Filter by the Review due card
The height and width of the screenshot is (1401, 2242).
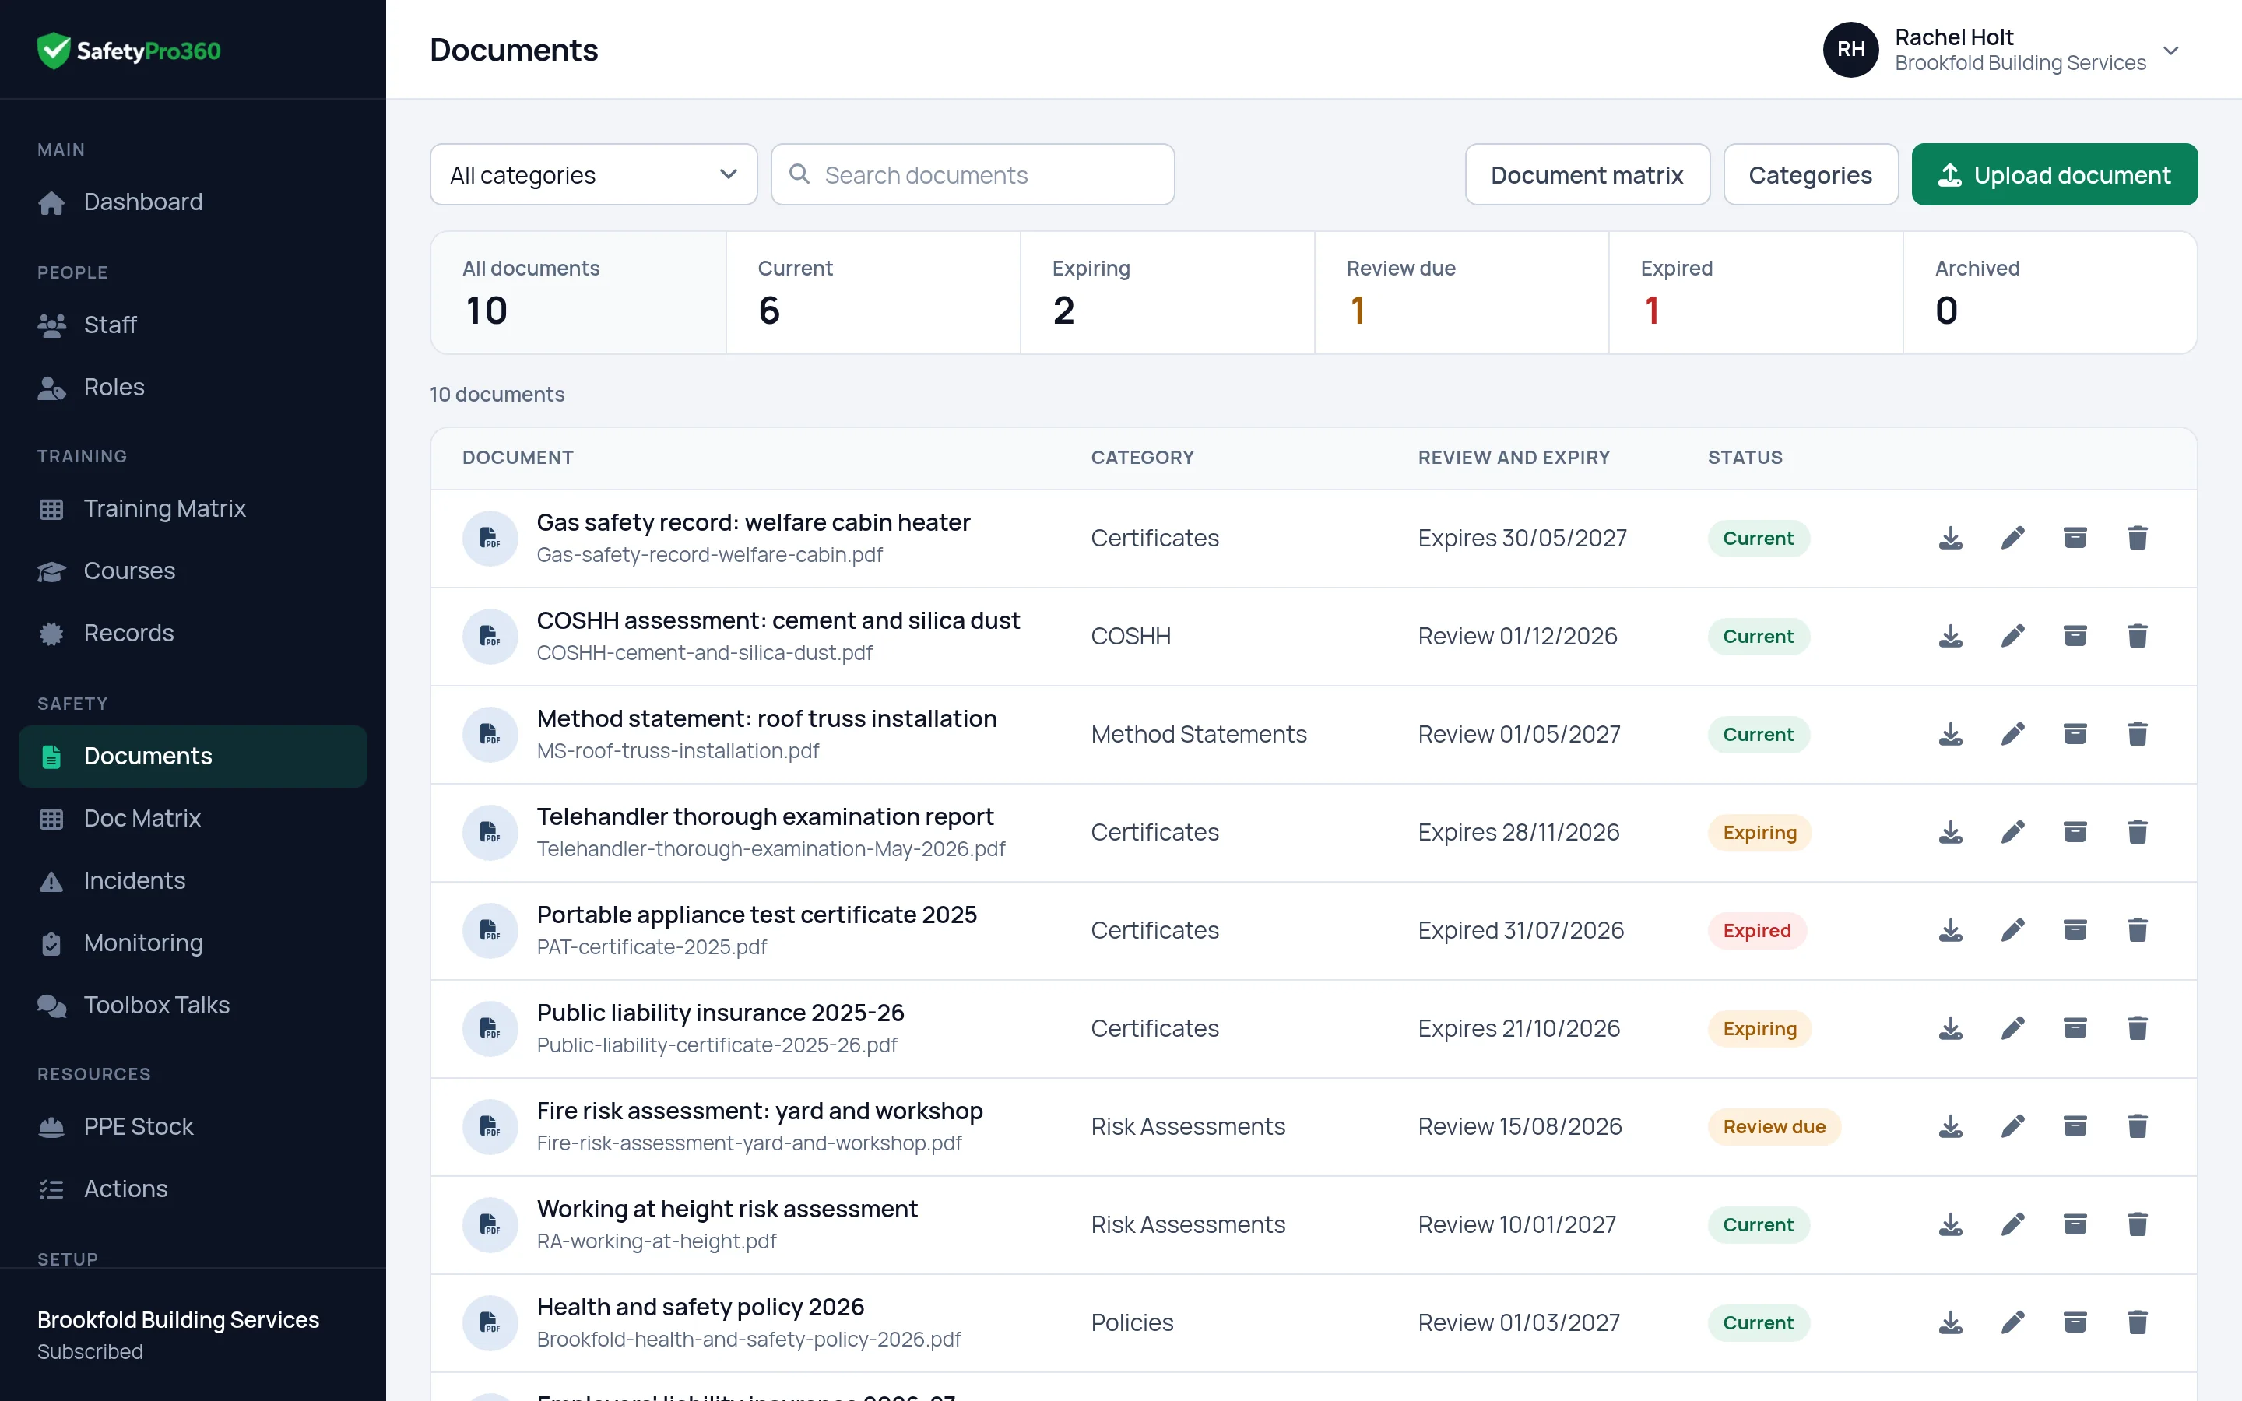(1462, 293)
